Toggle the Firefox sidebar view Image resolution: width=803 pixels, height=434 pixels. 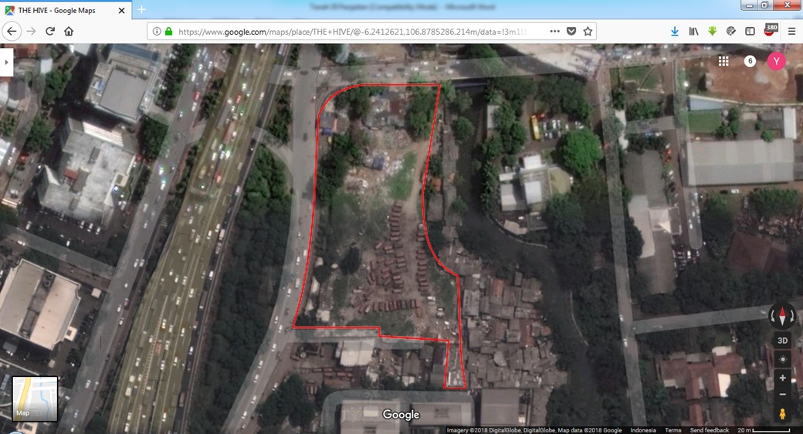click(x=750, y=31)
